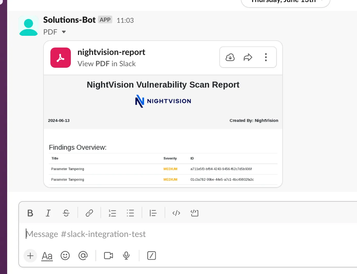
Task: Click the Title column header
Action: tap(55, 158)
